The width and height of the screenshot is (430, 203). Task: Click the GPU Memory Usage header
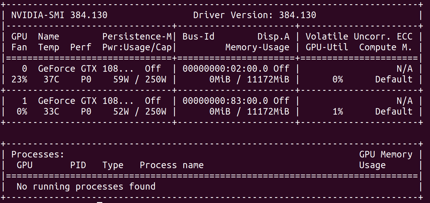386,160
